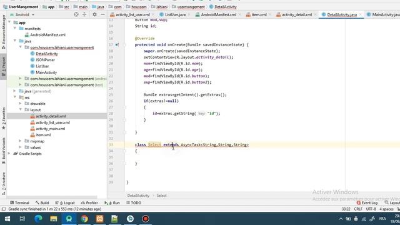Screen dimensions: 400x225
Task: Open Favorites side panel
Action: click(x=4, y=118)
